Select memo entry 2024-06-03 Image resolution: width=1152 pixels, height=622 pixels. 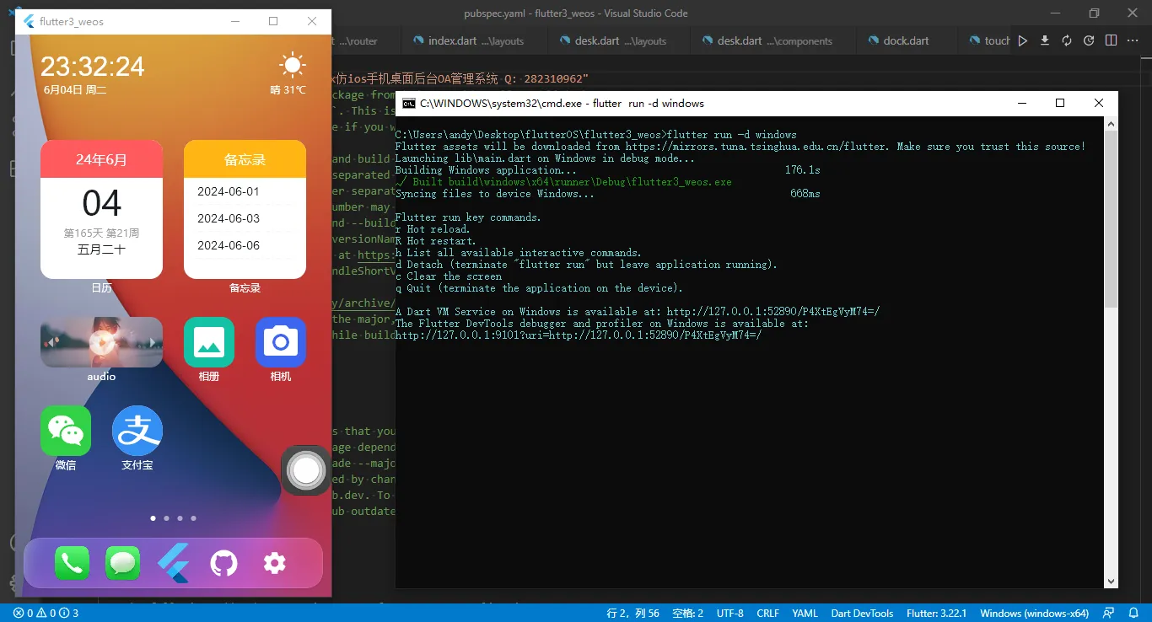pyautogui.click(x=229, y=218)
